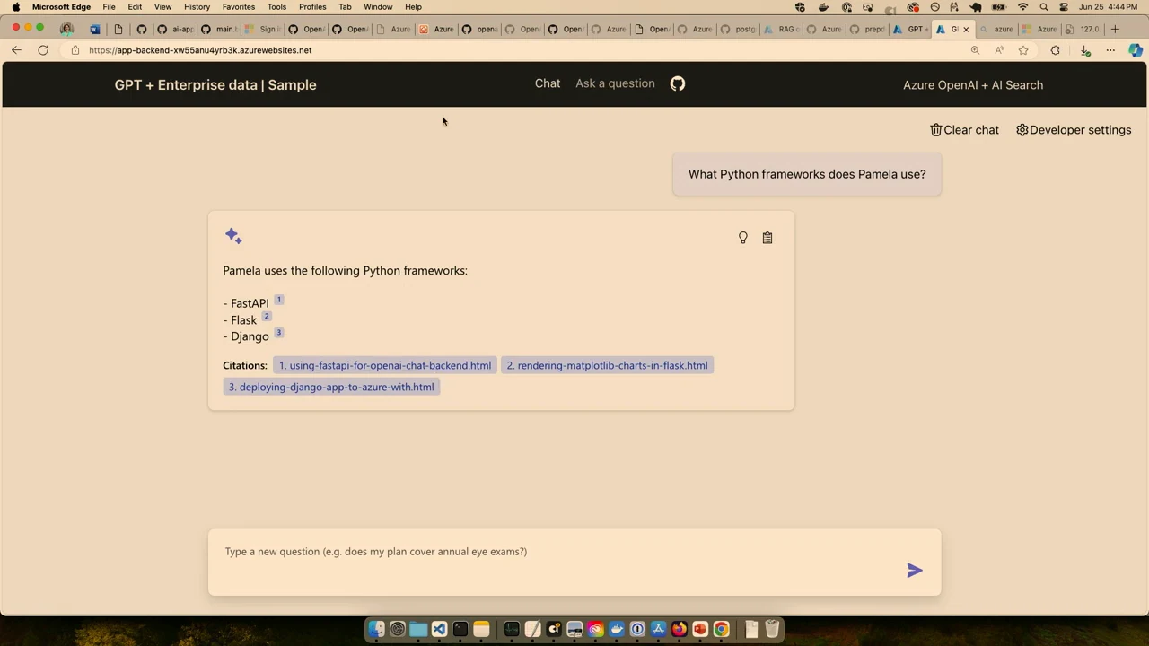Open the Window menu
The height and width of the screenshot is (646, 1149).
(x=378, y=7)
